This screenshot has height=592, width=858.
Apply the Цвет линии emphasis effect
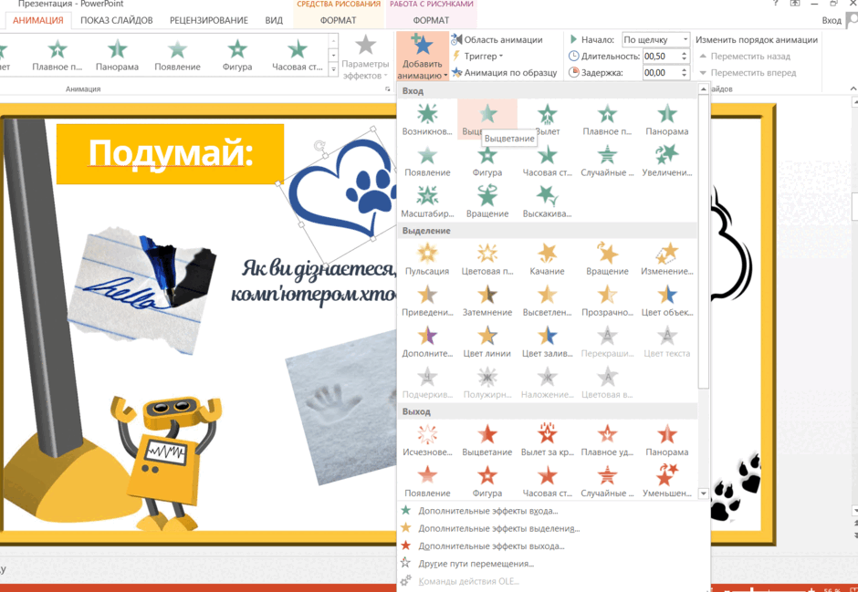tap(487, 342)
